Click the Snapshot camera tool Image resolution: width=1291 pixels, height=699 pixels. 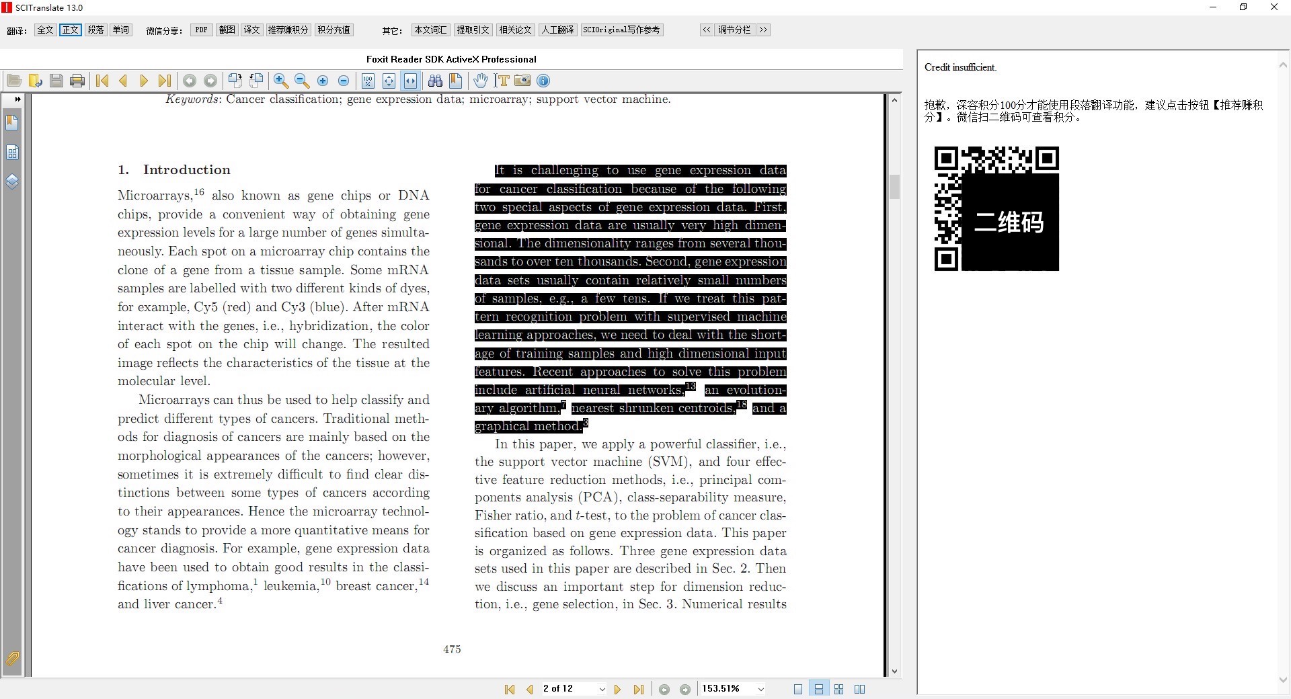522,81
